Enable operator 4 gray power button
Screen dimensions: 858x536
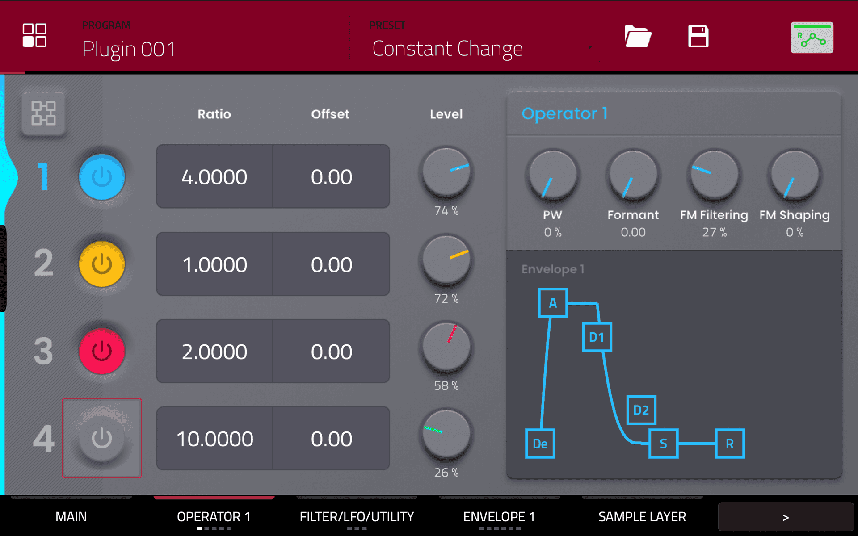[102, 438]
